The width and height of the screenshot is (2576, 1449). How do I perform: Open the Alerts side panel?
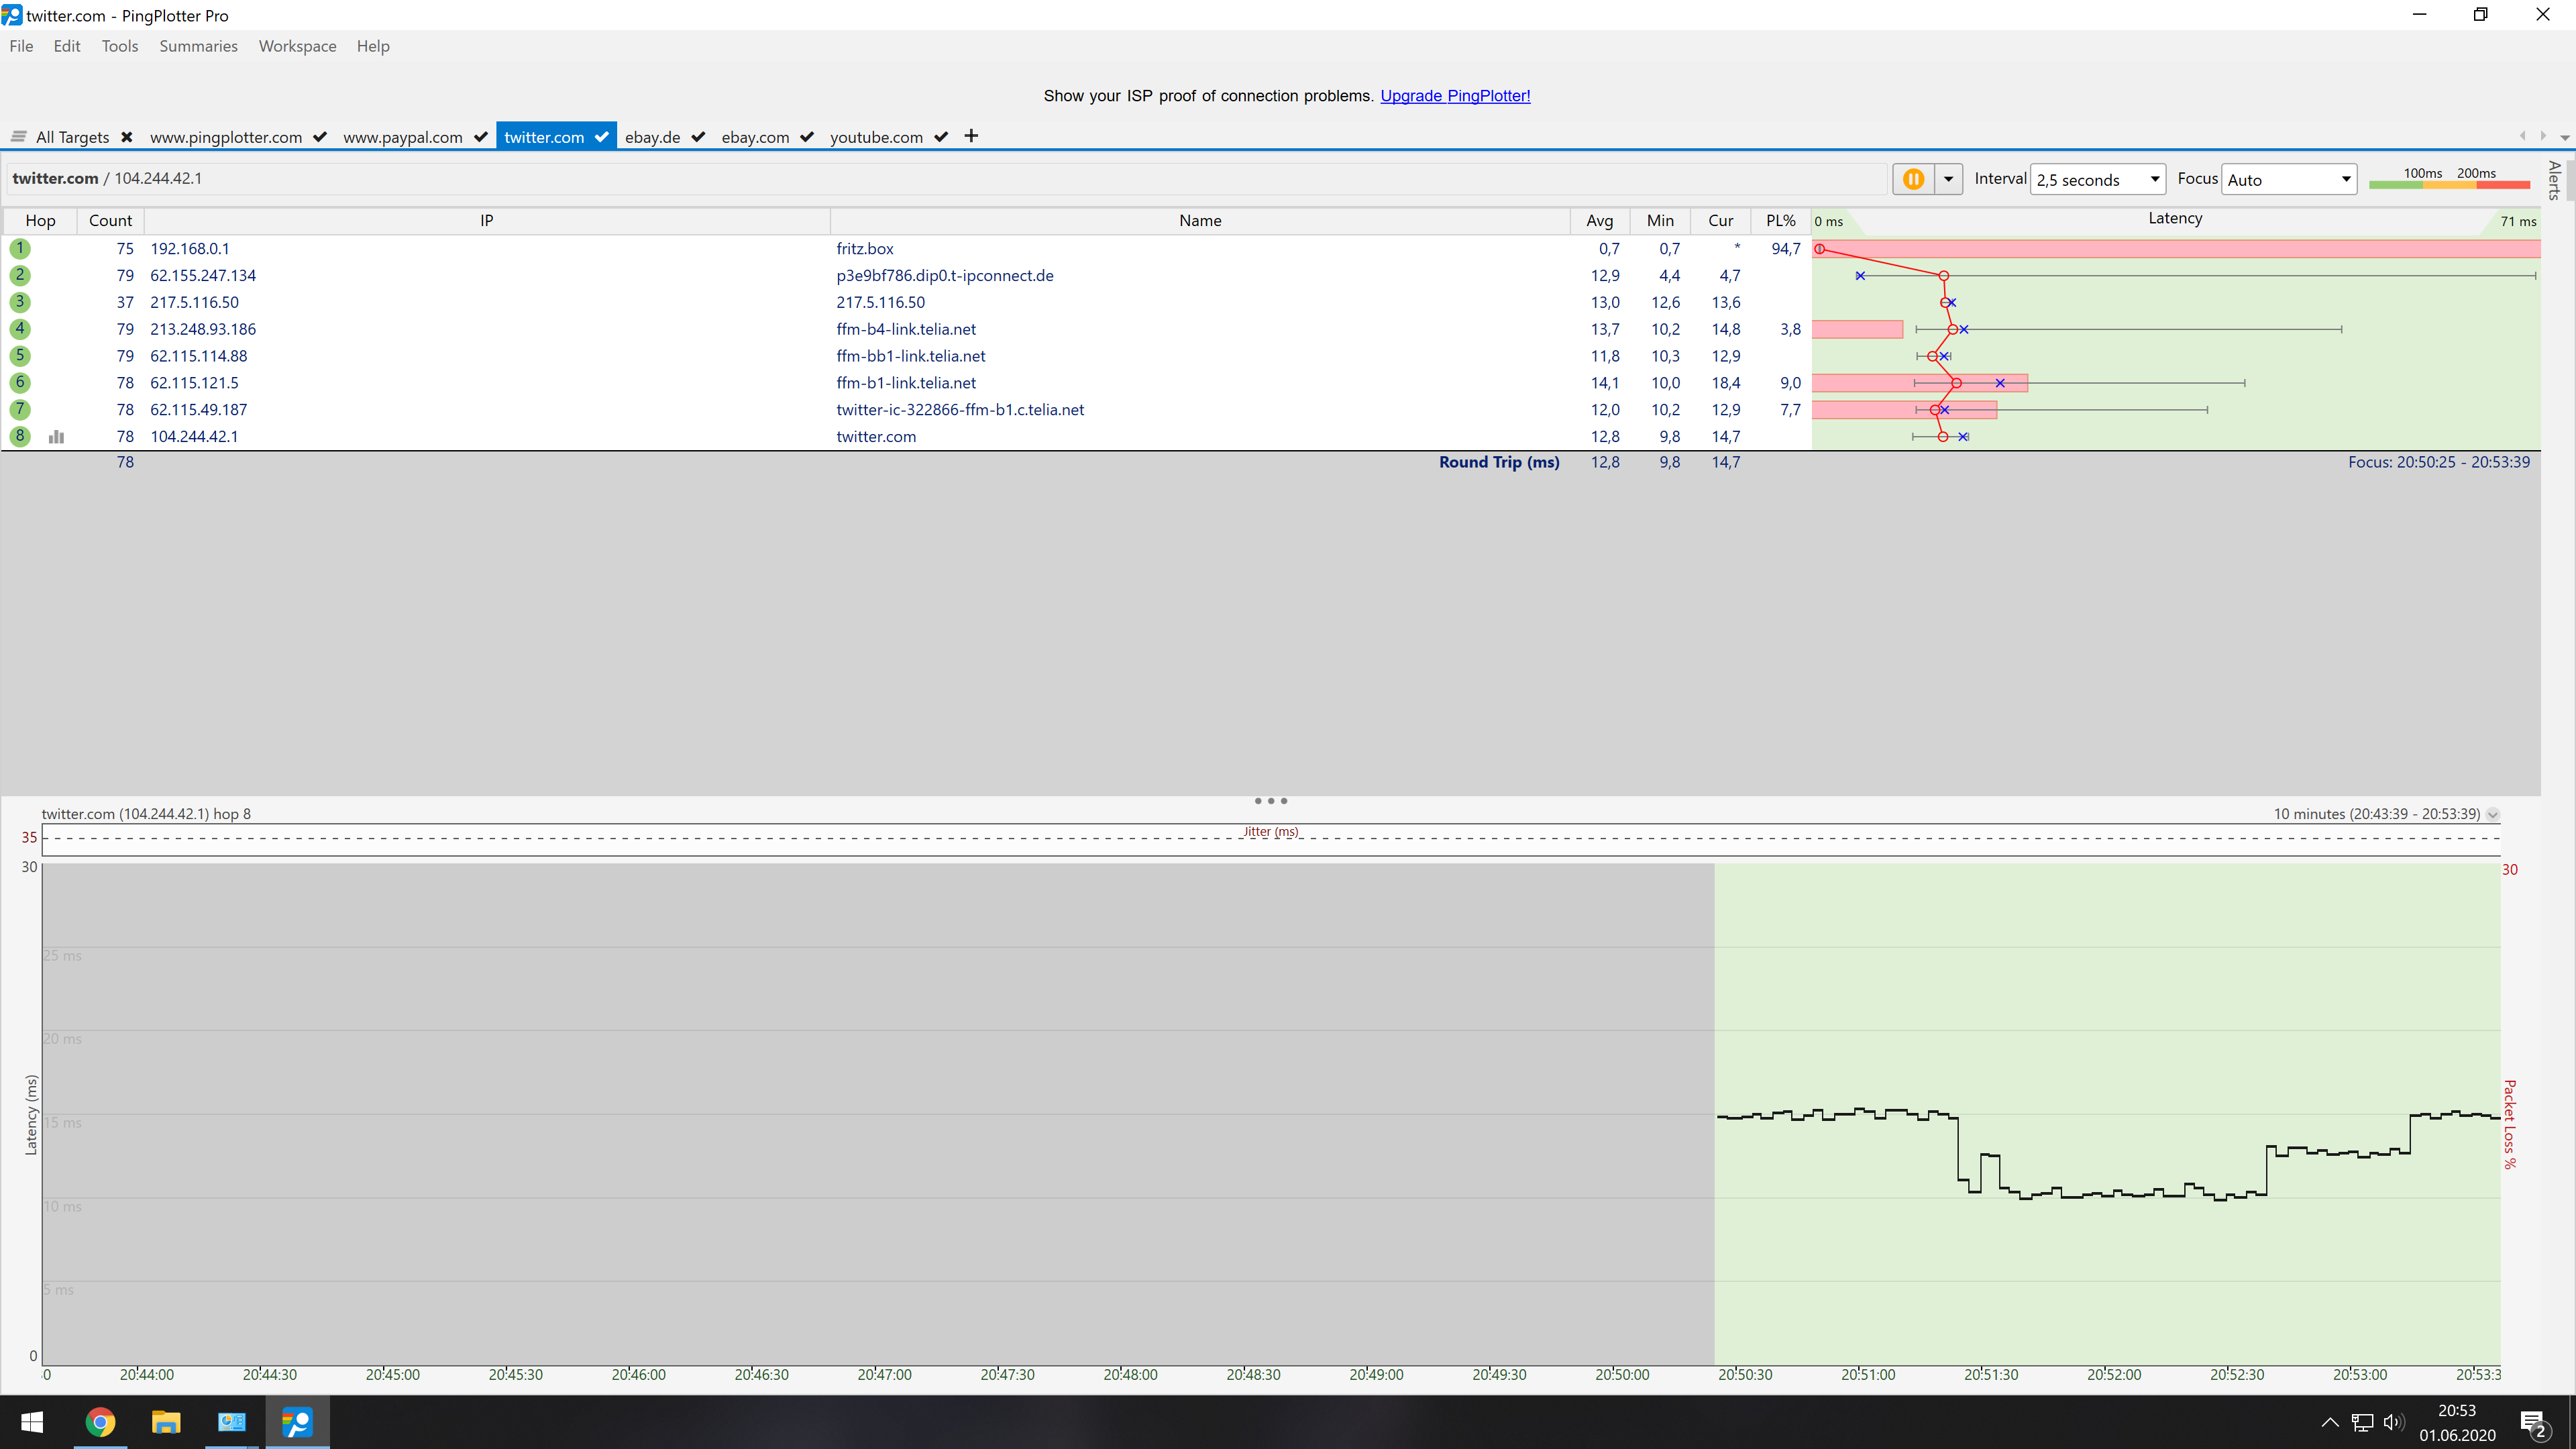pyautogui.click(x=2554, y=181)
